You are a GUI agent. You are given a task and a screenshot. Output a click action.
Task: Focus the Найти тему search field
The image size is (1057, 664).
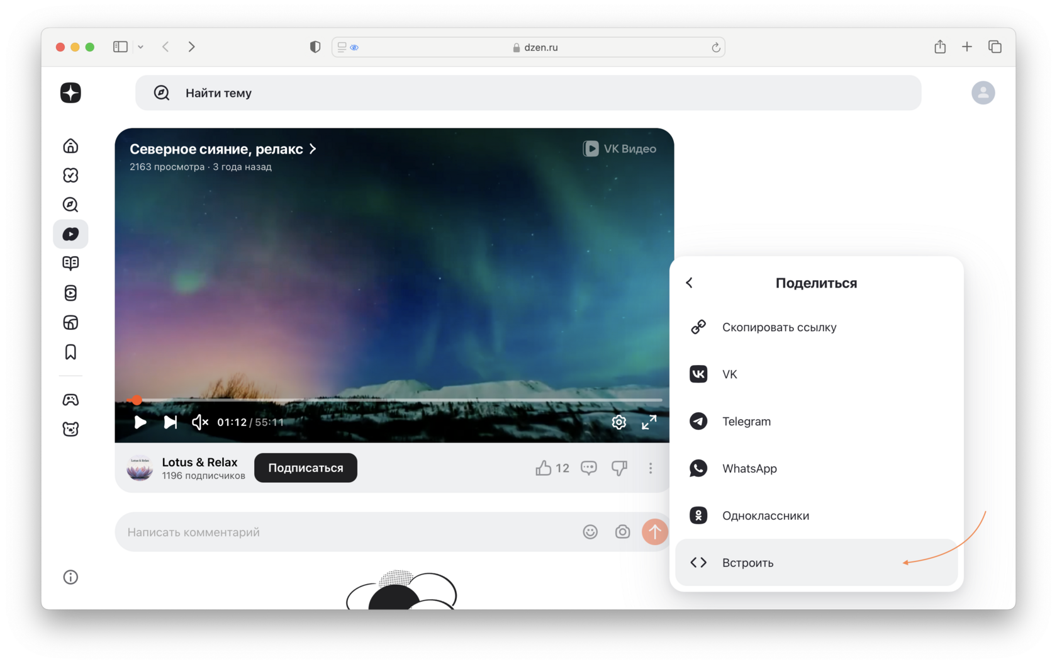pyautogui.click(x=528, y=93)
